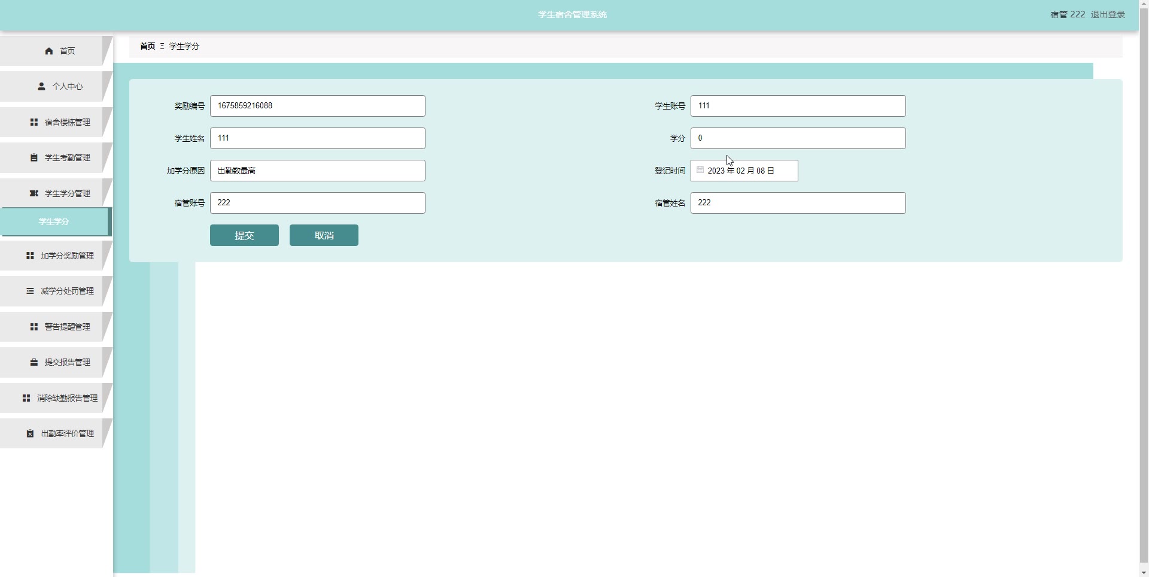
Task: Click the 学生宿舍管理系统 header title
Action: [573, 14]
